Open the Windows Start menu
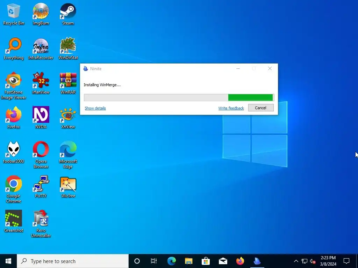358x268 pixels. coord(8,261)
